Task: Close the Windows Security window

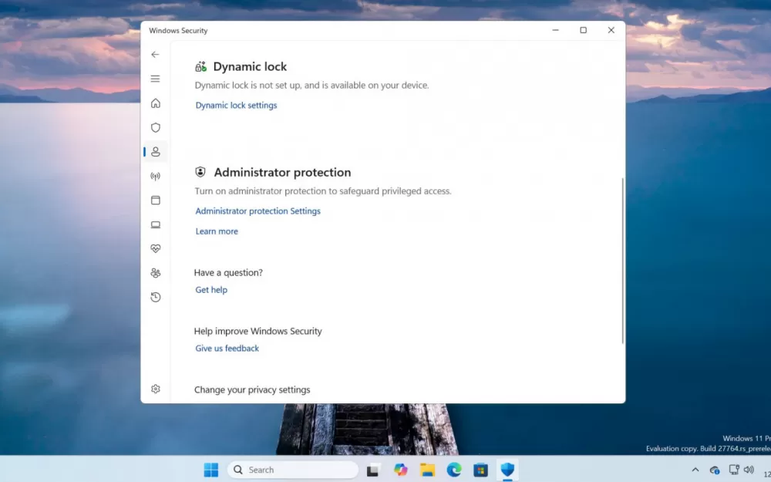Action: 611,30
